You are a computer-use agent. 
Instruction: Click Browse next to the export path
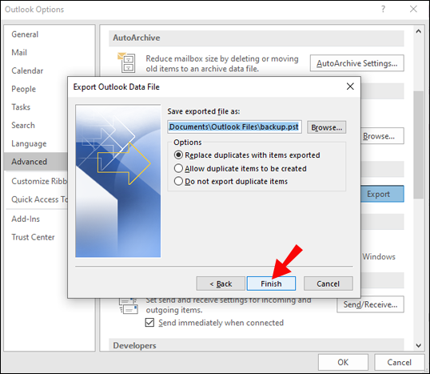tap(326, 127)
